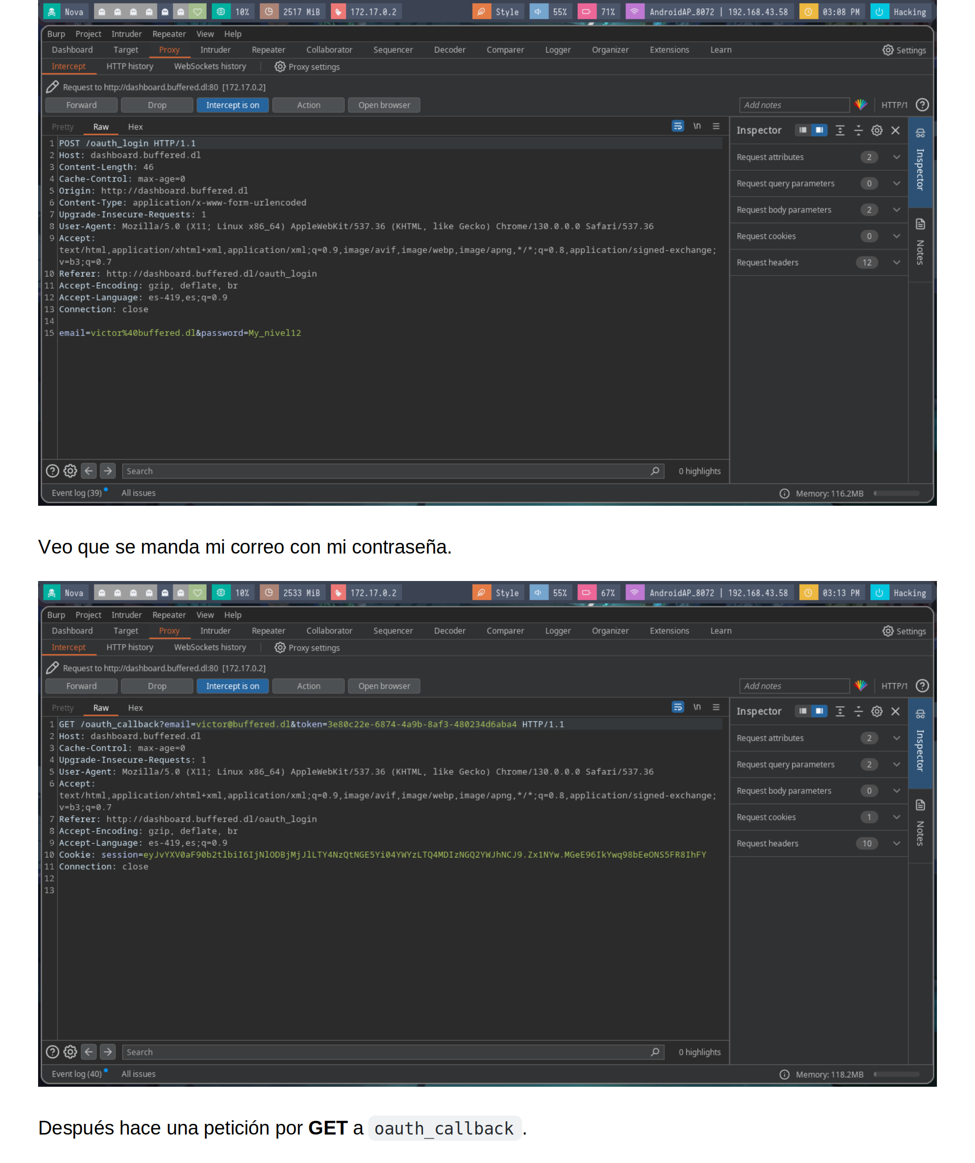Collapse all Inspector sections icon in top window
Image resolution: width=975 pixels, height=1163 pixels.
point(858,130)
